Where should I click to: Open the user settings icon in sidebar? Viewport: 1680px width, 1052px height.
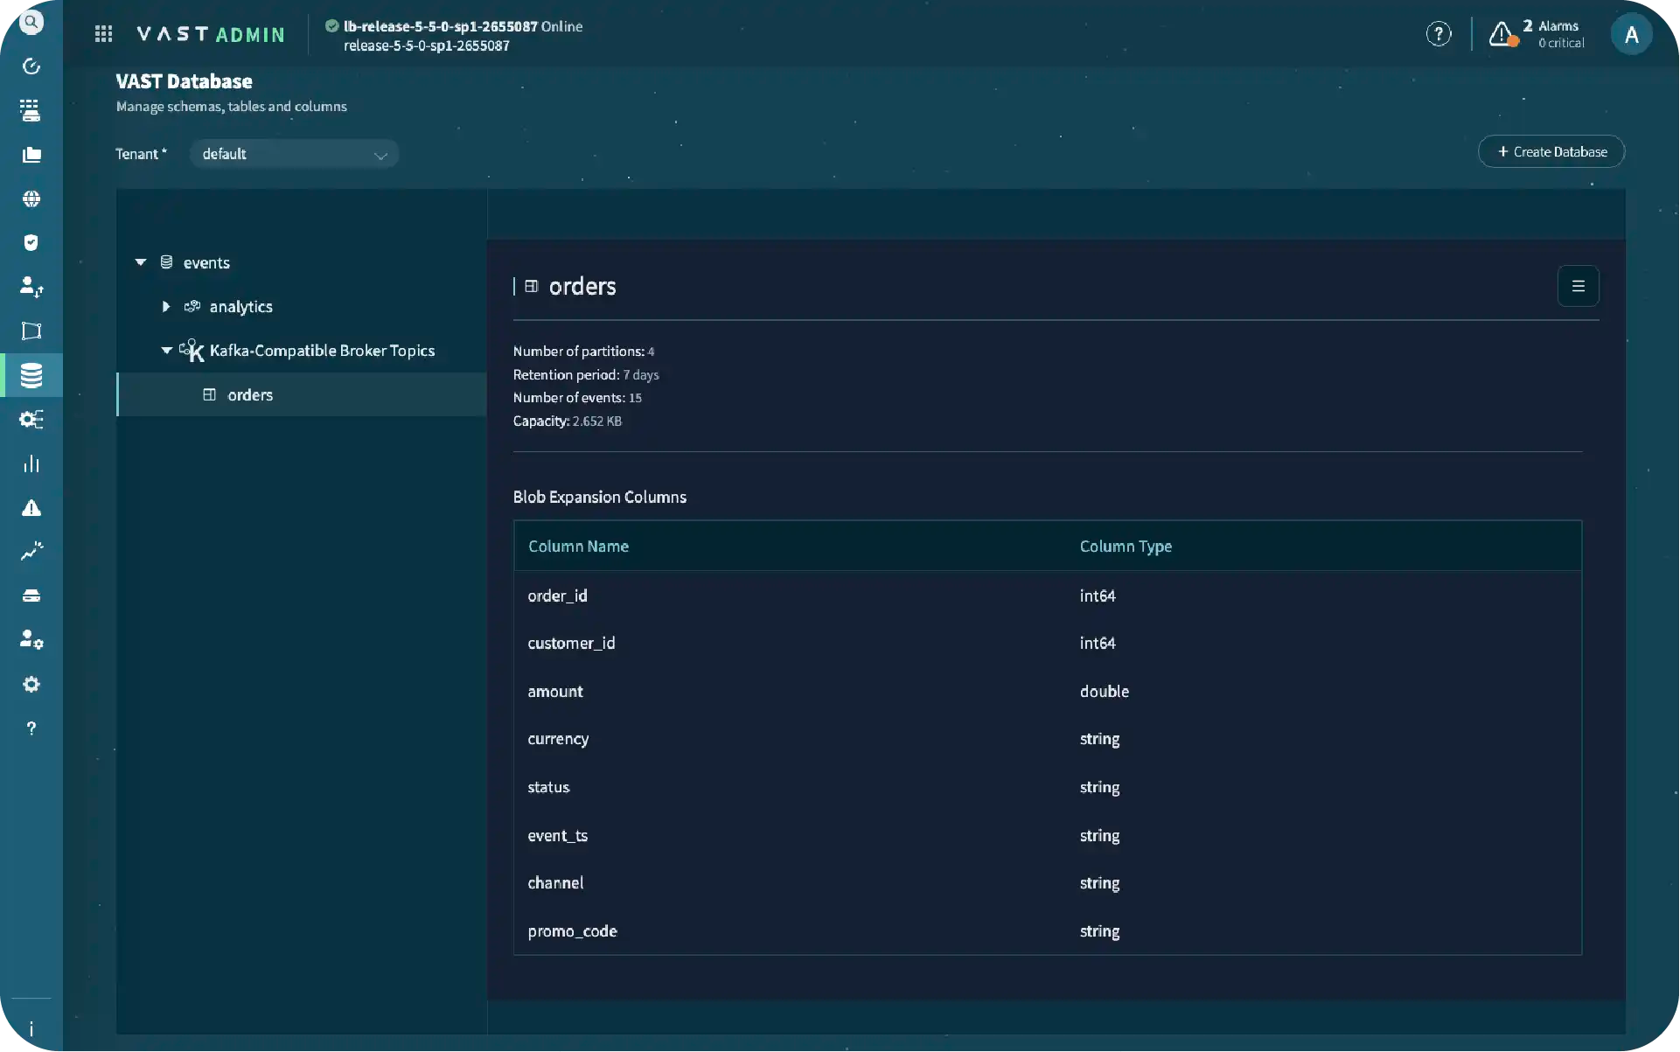click(31, 639)
